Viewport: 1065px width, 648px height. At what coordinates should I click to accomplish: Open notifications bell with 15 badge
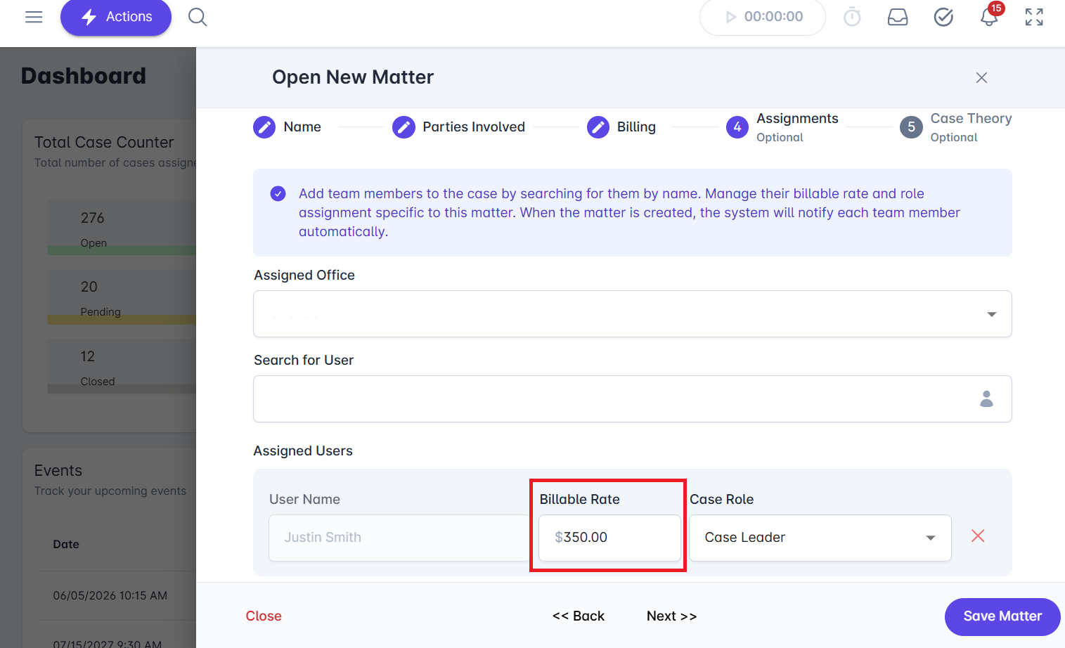pyautogui.click(x=989, y=17)
